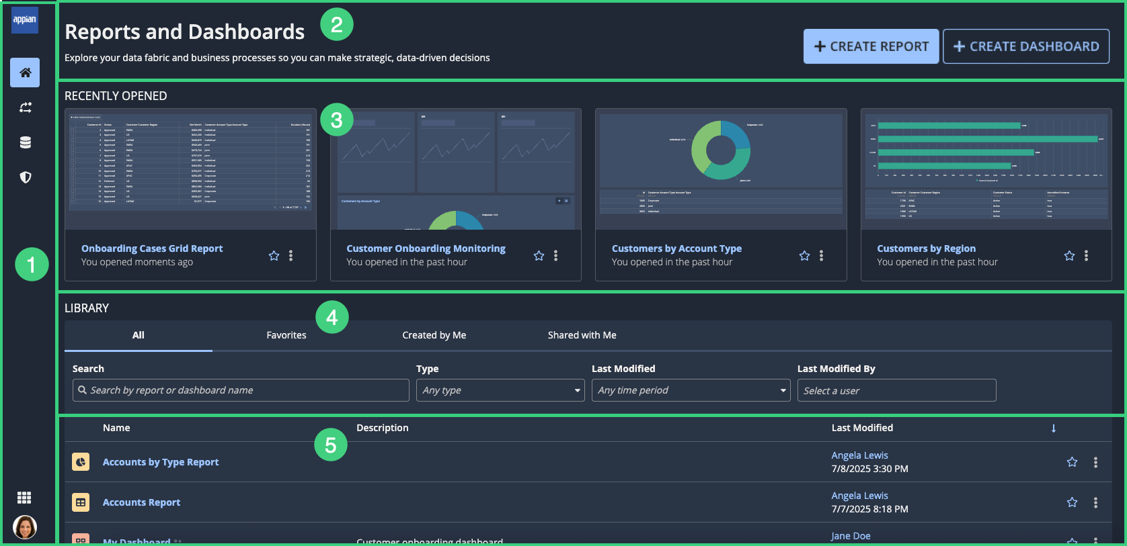
Task: Open the data fabric database icon
Action: tap(25, 142)
